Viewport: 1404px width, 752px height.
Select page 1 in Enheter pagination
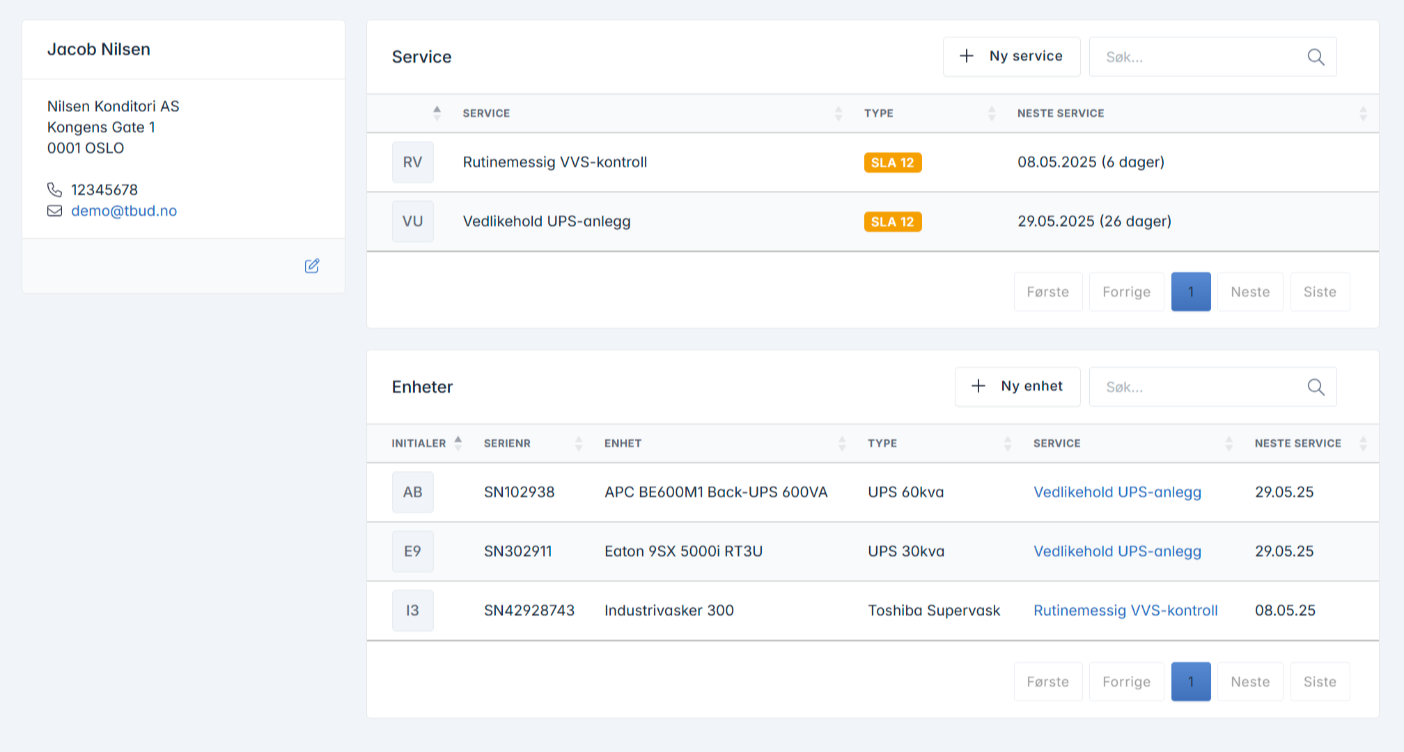click(1190, 682)
